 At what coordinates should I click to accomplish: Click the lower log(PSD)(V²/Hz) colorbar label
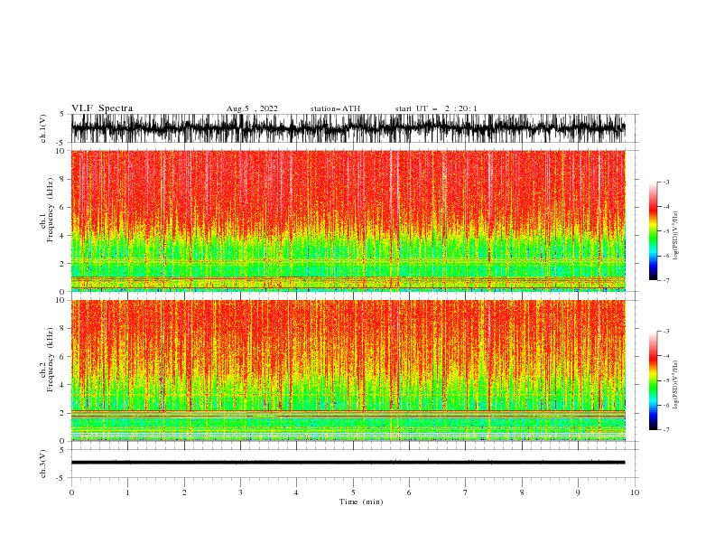coord(675,384)
